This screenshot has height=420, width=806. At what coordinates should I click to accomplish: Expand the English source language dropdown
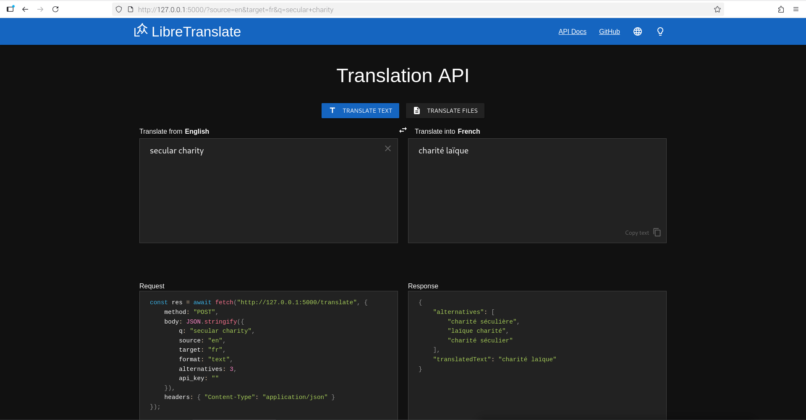(x=197, y=131)
